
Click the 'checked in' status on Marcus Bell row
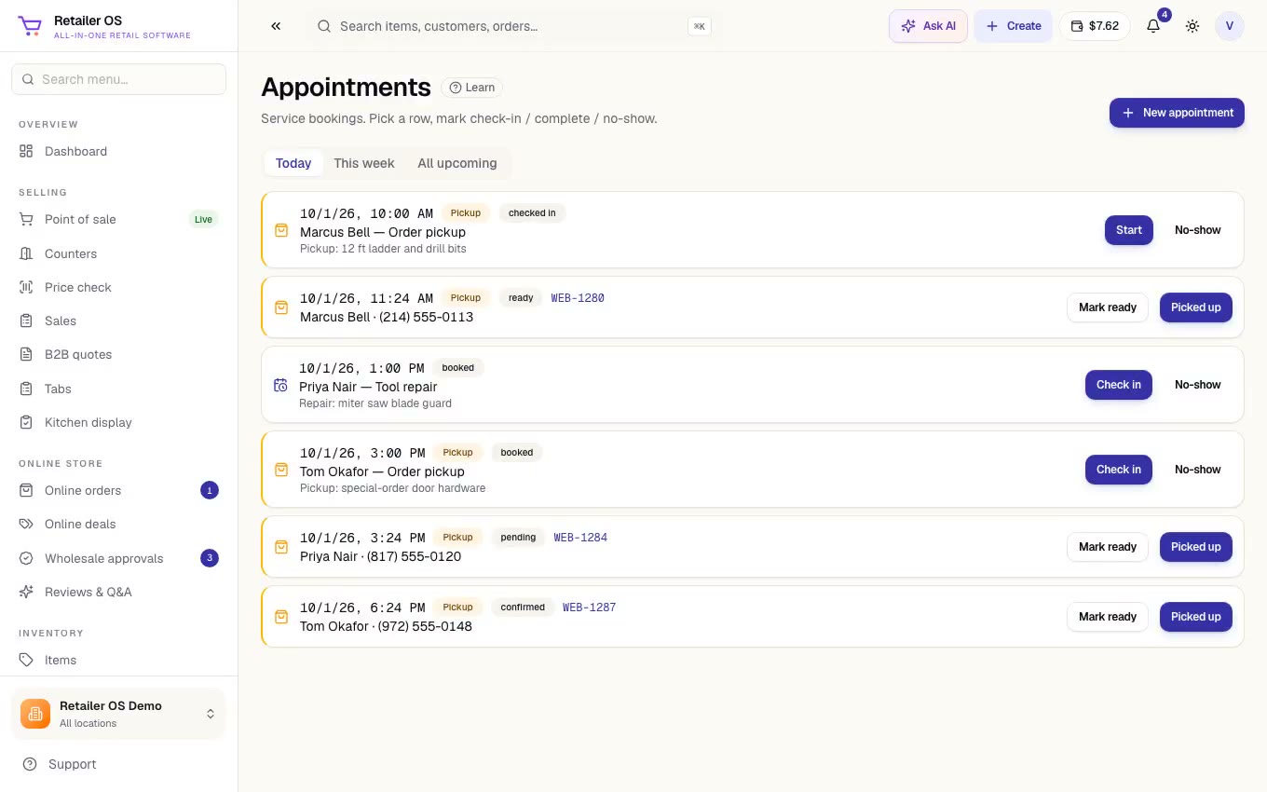click(x=532, y=213)
